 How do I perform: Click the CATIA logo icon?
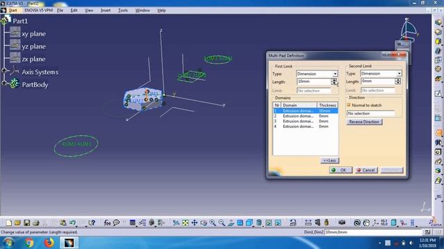435,222
